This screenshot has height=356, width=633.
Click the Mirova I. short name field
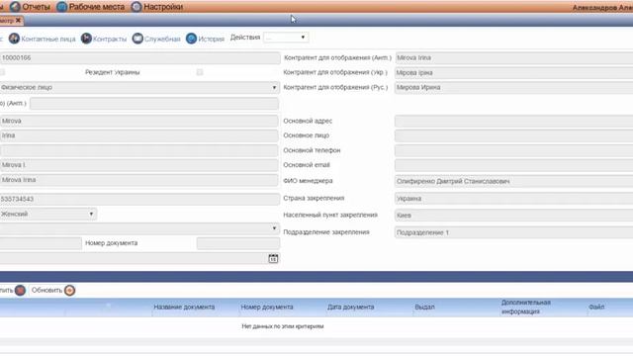click(x=138, y=165)
